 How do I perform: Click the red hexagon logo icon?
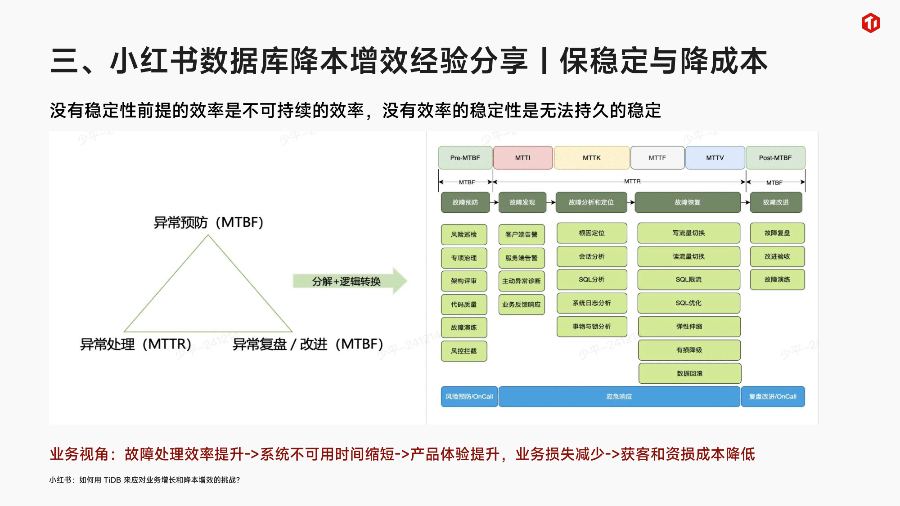tap(870, 23)
